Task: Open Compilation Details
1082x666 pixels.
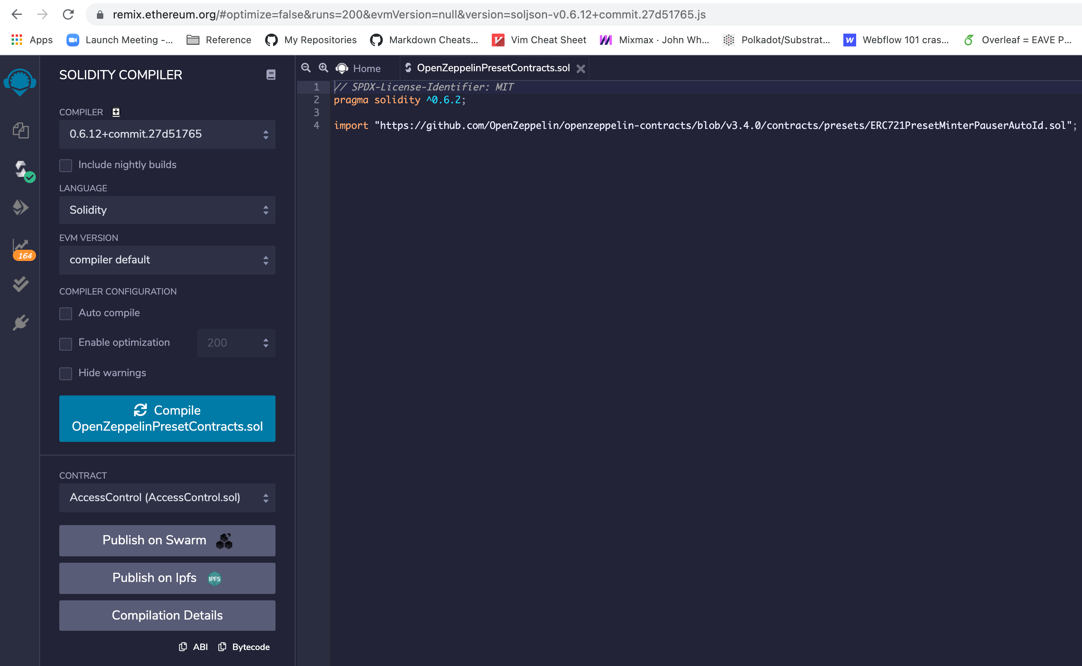Action: (167, 615)
